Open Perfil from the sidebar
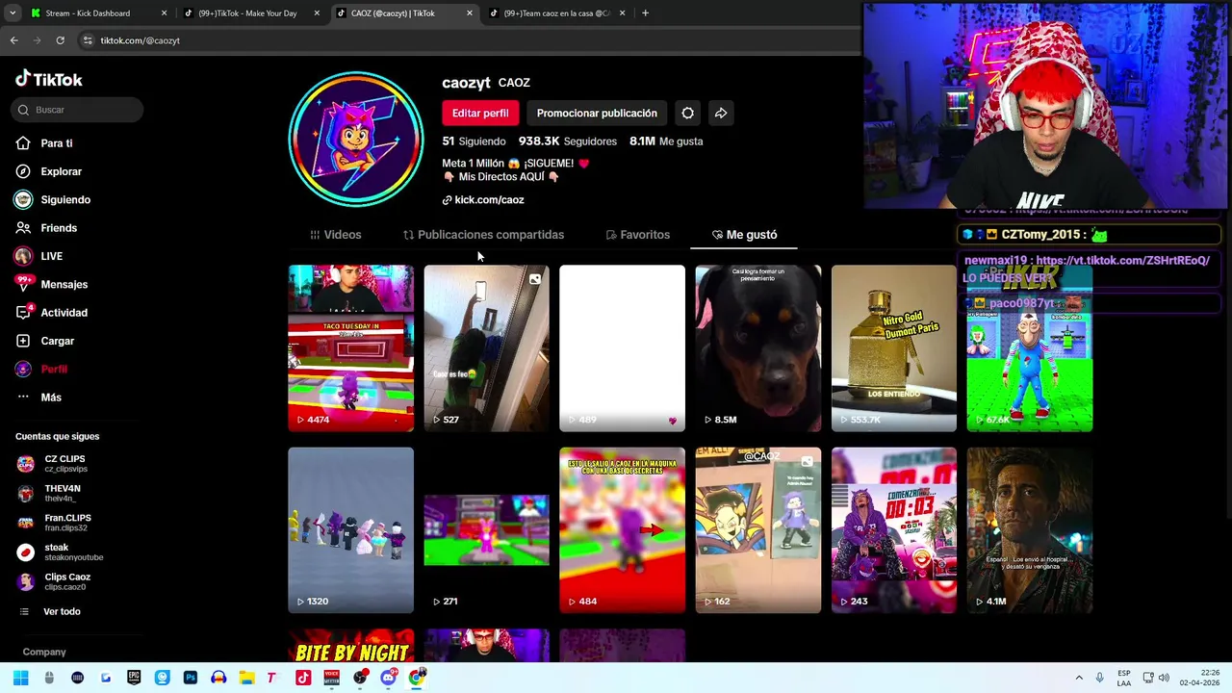Image resolution: width=1232 pixels, height=693 pixels. pyautogui.click(x=41, y=369)
